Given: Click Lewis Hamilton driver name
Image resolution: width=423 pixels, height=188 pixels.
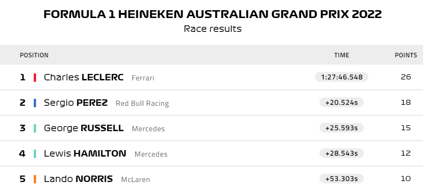Looking at the screenshot, I should 85,153.
